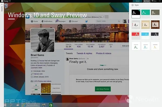This screenshot has height=107, width=162.
Task: Apply the red banner style
Action: [136, 35]
